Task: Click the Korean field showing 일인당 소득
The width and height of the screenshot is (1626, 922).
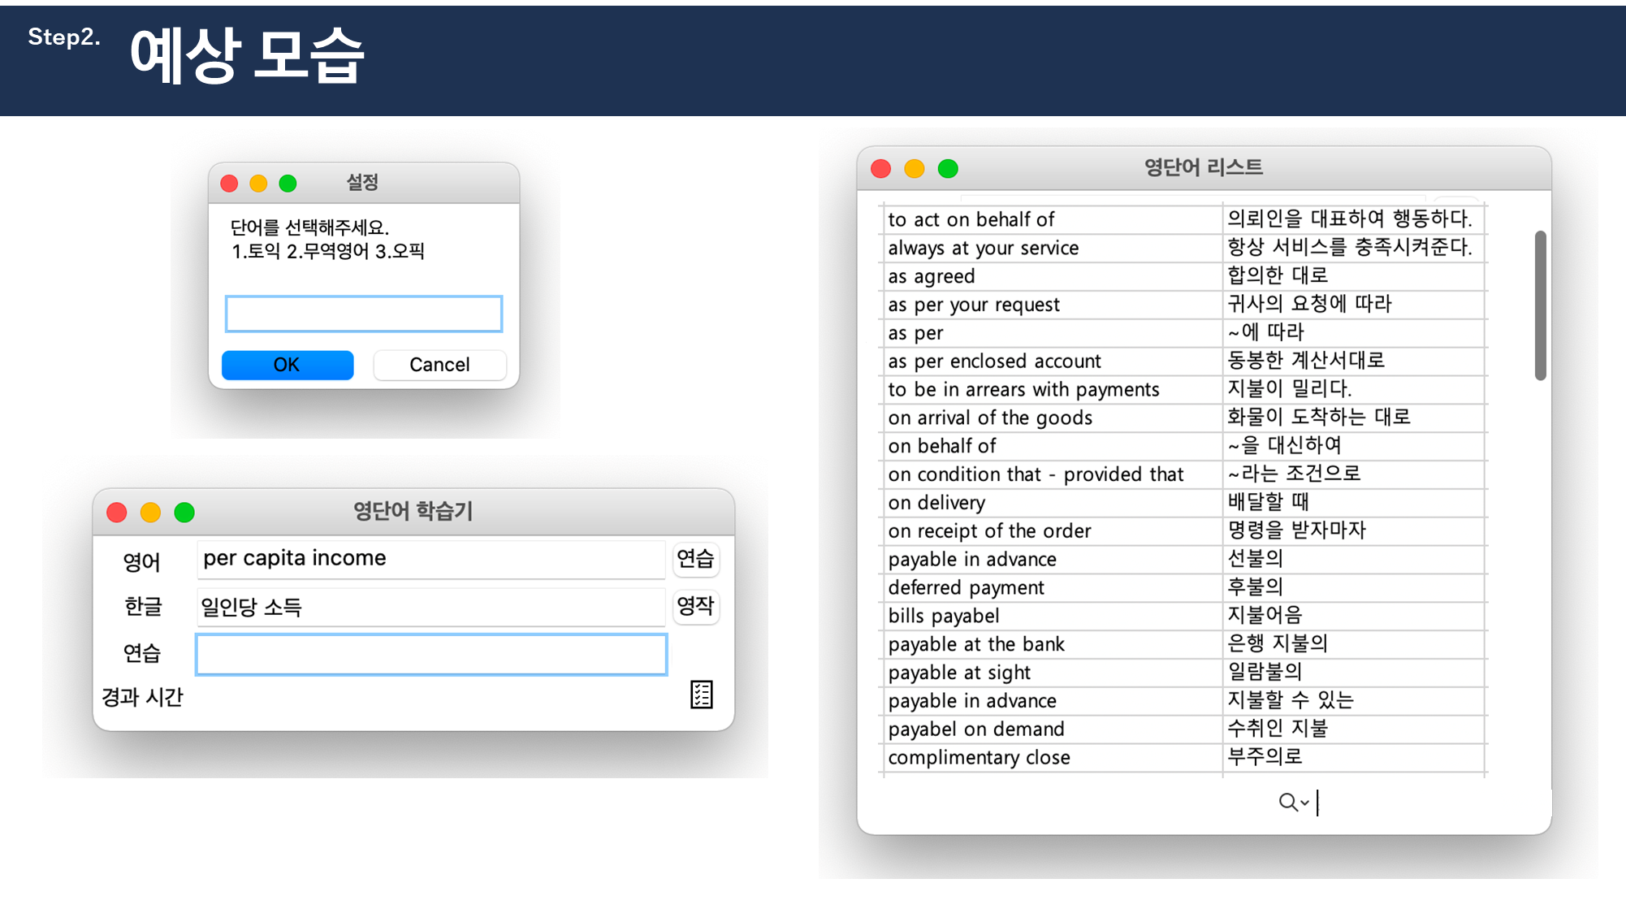Action: coord(431,607)
